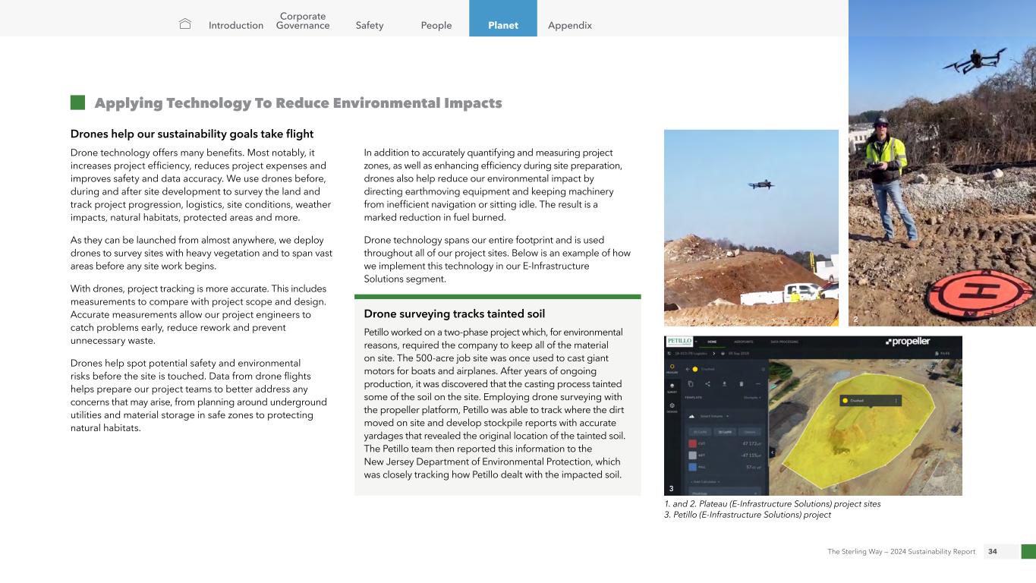Screen dimensions: 1036x583
Task: Navigate to the People section
Action: (x=436, y=25)
